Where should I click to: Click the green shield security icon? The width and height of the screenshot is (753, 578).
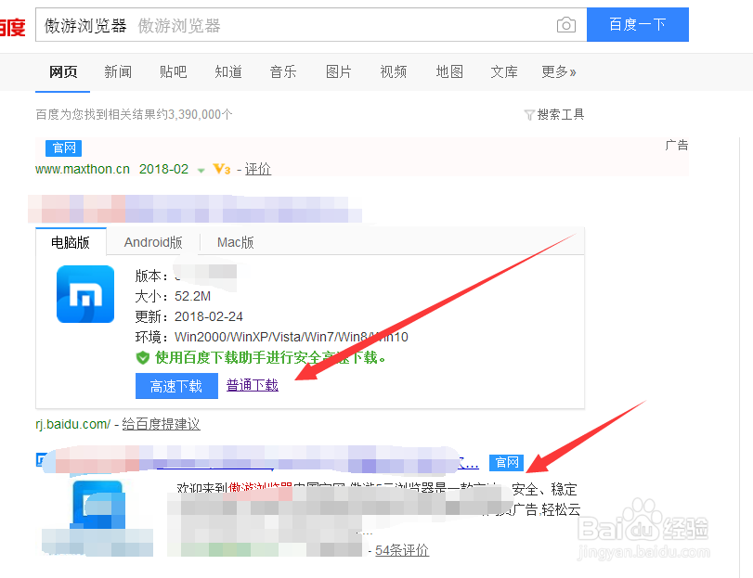[143, 357]
